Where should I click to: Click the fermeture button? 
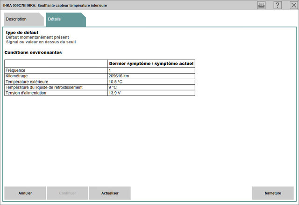point(273,193)
